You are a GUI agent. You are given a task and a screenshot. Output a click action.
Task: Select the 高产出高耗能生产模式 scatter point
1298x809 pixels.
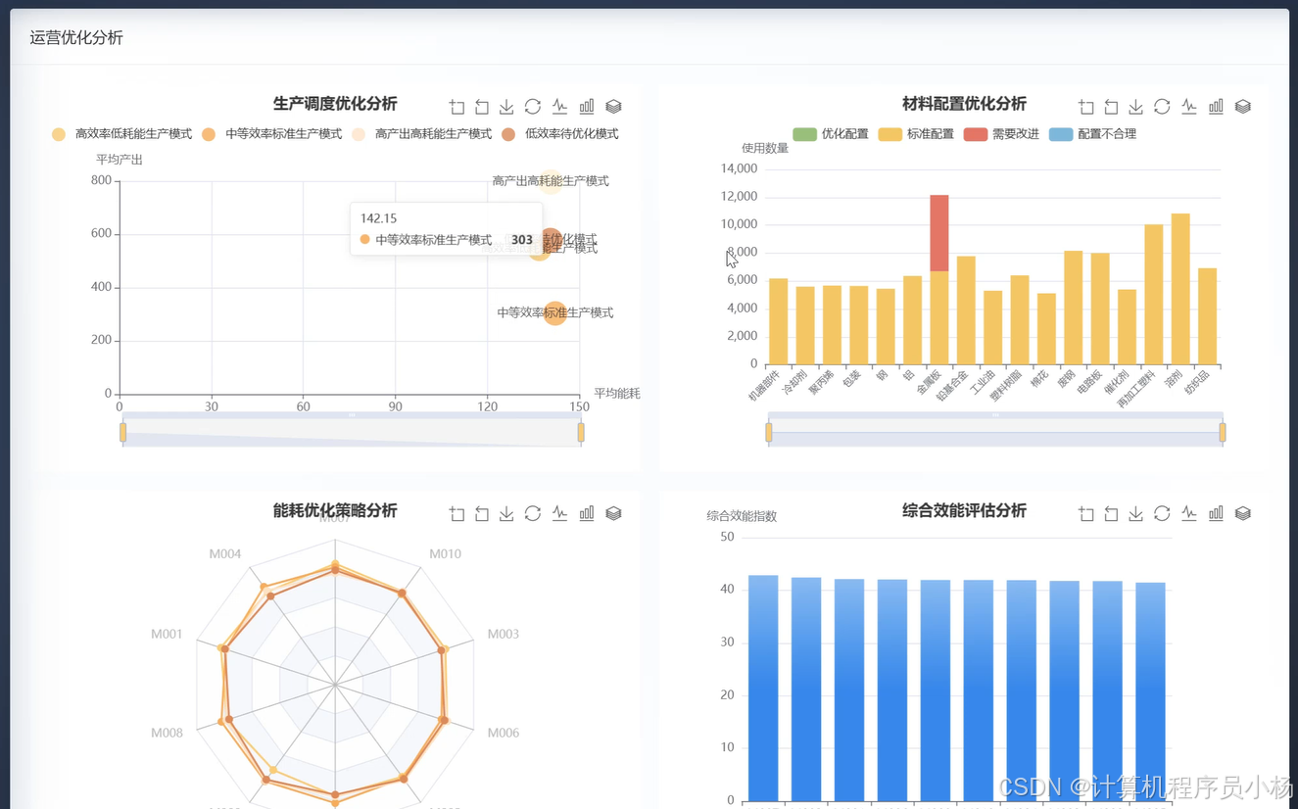click(552, 181)
